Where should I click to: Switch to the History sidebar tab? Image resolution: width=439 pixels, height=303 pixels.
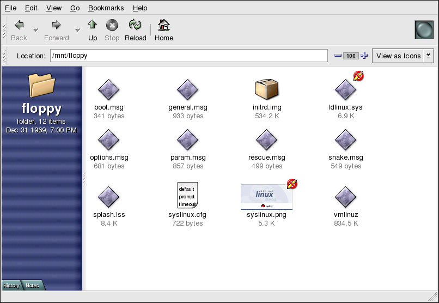tap(11, 286)
